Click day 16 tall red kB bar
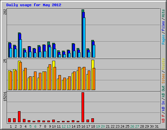Screen dimensions: 167x130 [83, 107]
